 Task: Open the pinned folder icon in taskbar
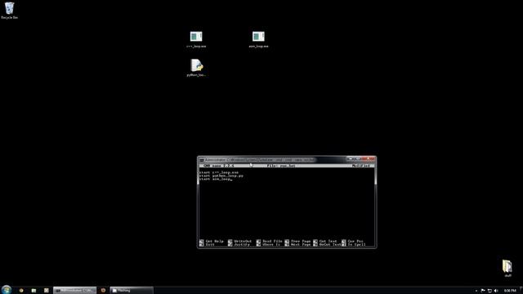click(34, 291)
